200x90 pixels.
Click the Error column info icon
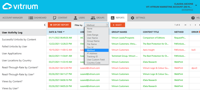tap(199, 32)
